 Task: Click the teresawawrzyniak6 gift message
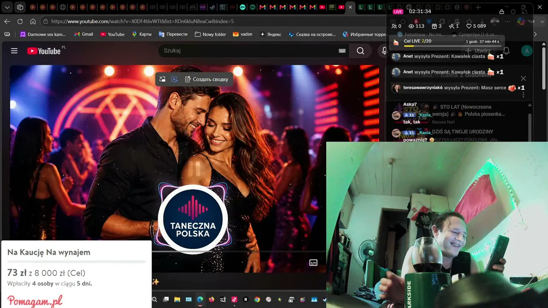[458, 88]
